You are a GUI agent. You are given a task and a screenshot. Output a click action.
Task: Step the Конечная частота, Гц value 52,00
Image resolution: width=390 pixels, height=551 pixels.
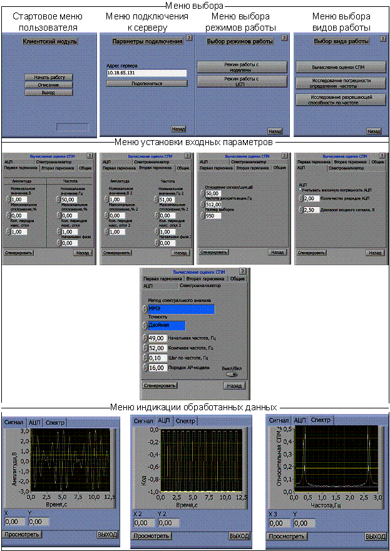point(145,348)
